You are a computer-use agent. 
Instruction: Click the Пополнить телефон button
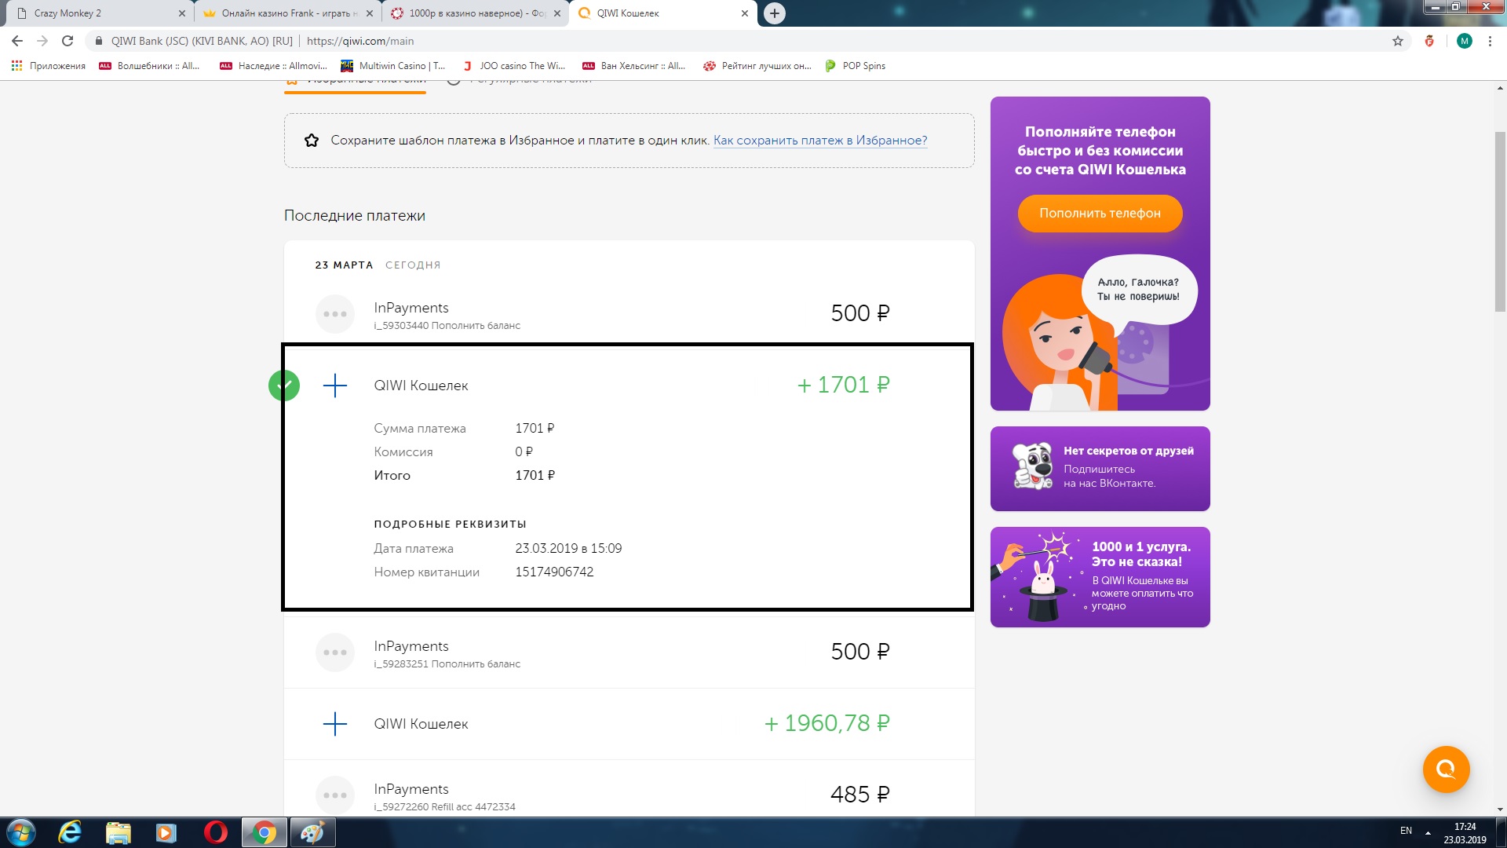pyautogui.click(x=1100, y=214)
